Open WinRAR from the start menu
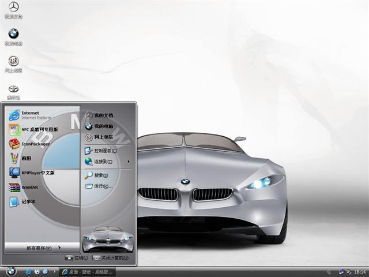 (29, 188)
